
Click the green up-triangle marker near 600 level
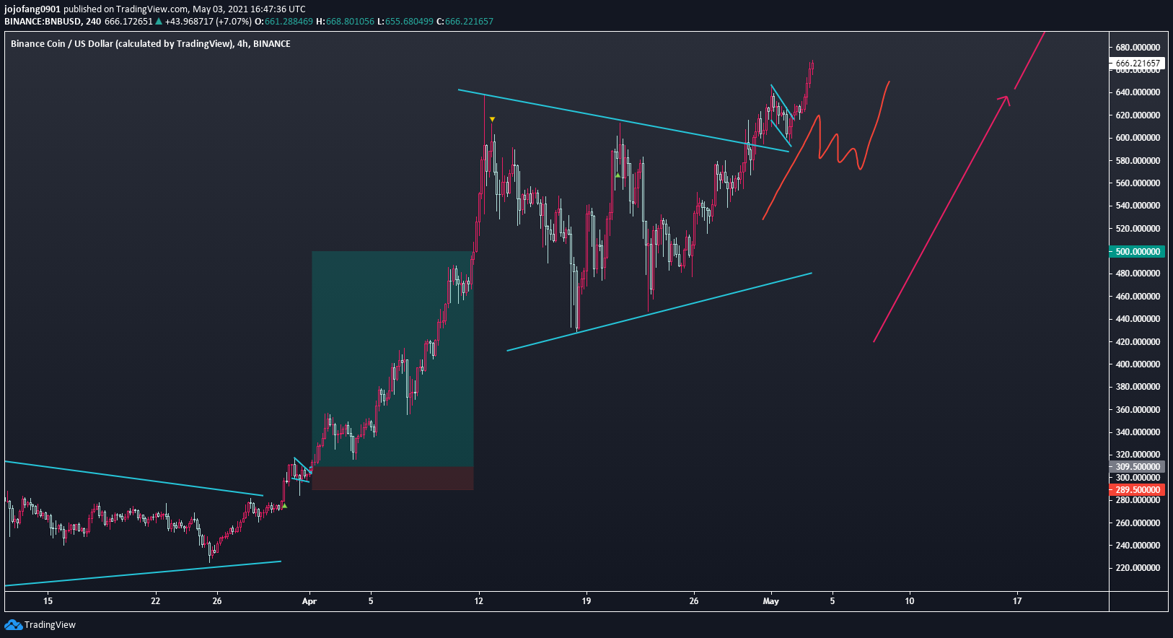[618, 175]
